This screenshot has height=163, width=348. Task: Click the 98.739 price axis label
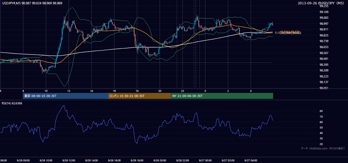(x=324, y=41)
